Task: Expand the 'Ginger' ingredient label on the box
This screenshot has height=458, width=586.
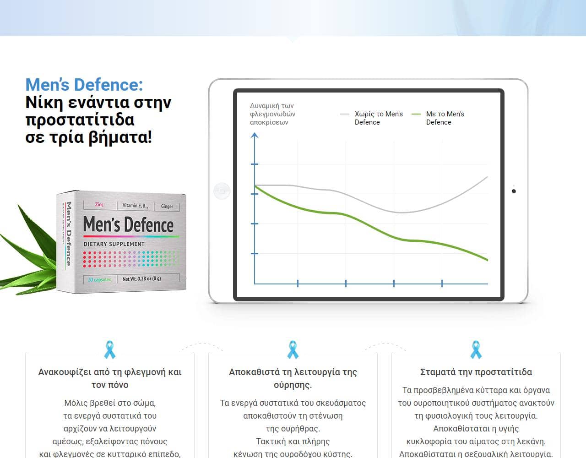Action: (166, 207)
